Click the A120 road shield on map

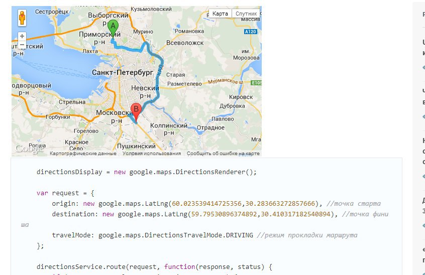pyautogui.click(x=251, y=32)
